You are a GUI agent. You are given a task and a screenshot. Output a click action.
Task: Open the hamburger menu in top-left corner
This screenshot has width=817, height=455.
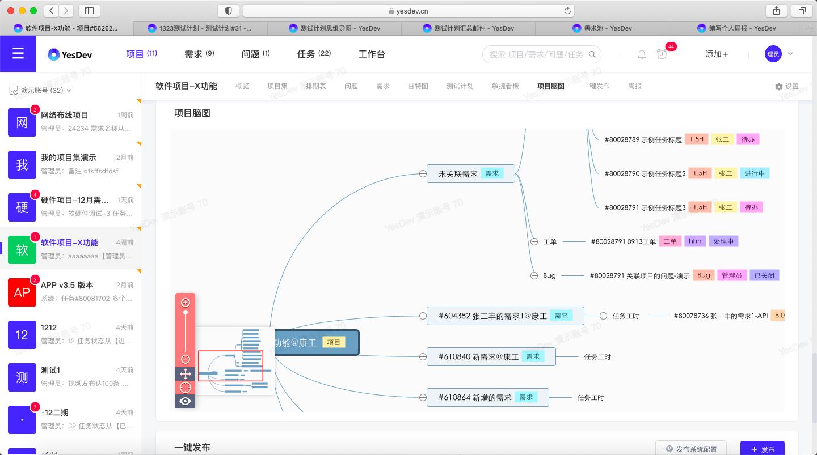18,54
